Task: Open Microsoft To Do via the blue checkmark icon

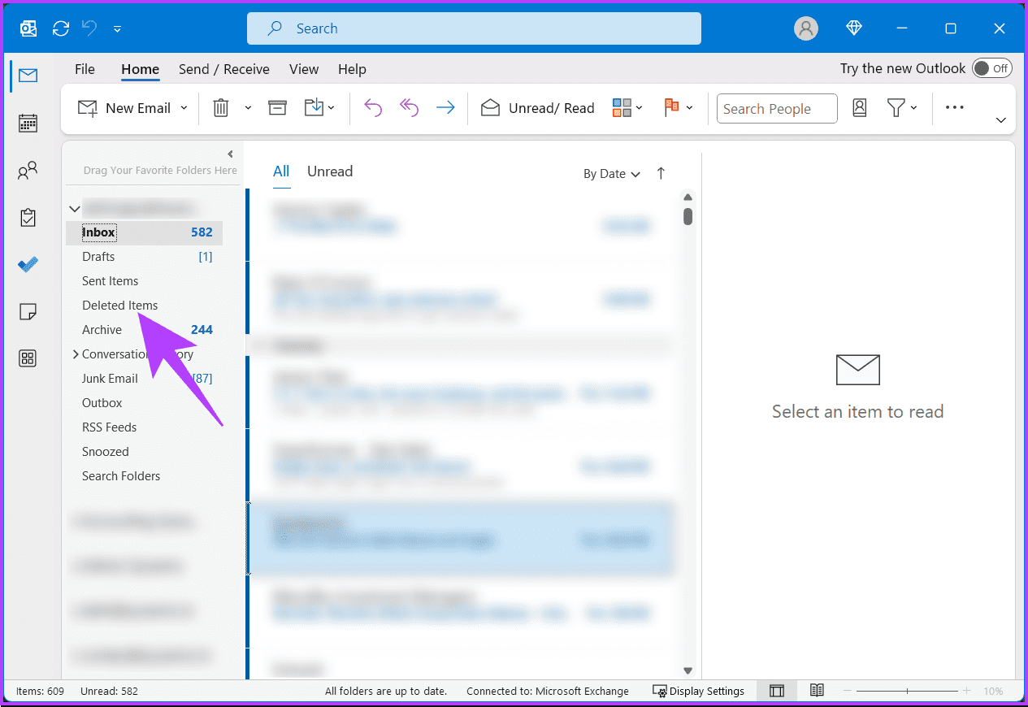Action: [x=27, y=263]
